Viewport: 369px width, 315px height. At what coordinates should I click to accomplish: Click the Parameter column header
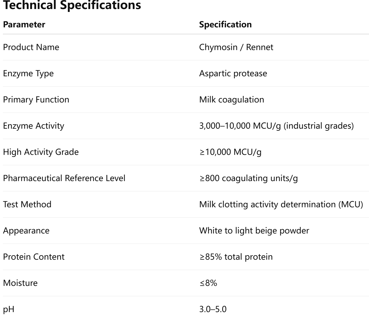coord(24,24)
